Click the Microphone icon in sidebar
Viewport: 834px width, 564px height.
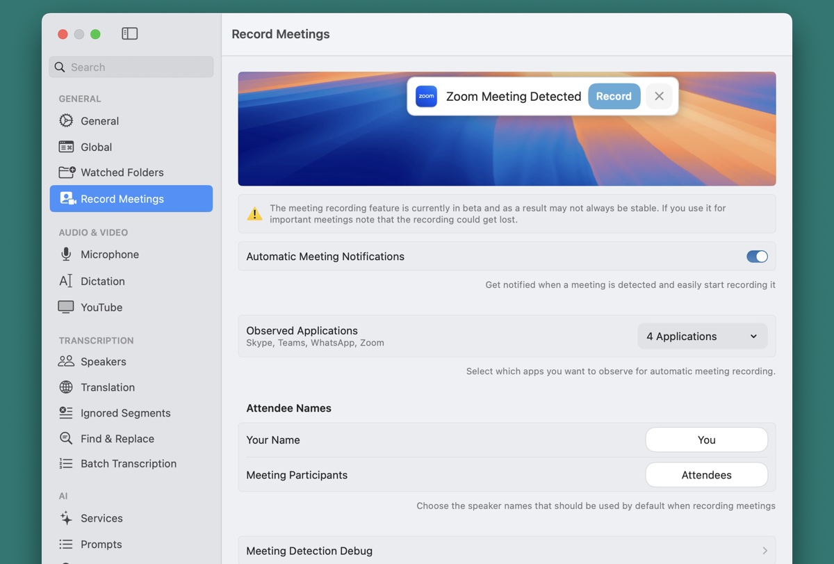point(66,255)
